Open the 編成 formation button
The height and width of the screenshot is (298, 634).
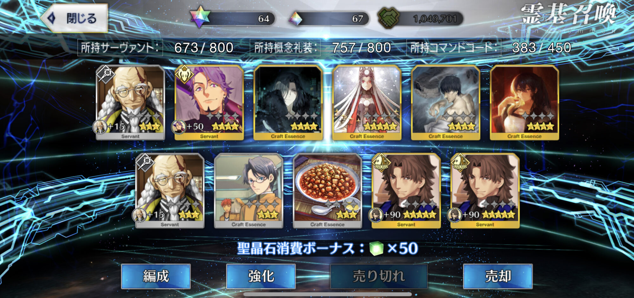156,276
